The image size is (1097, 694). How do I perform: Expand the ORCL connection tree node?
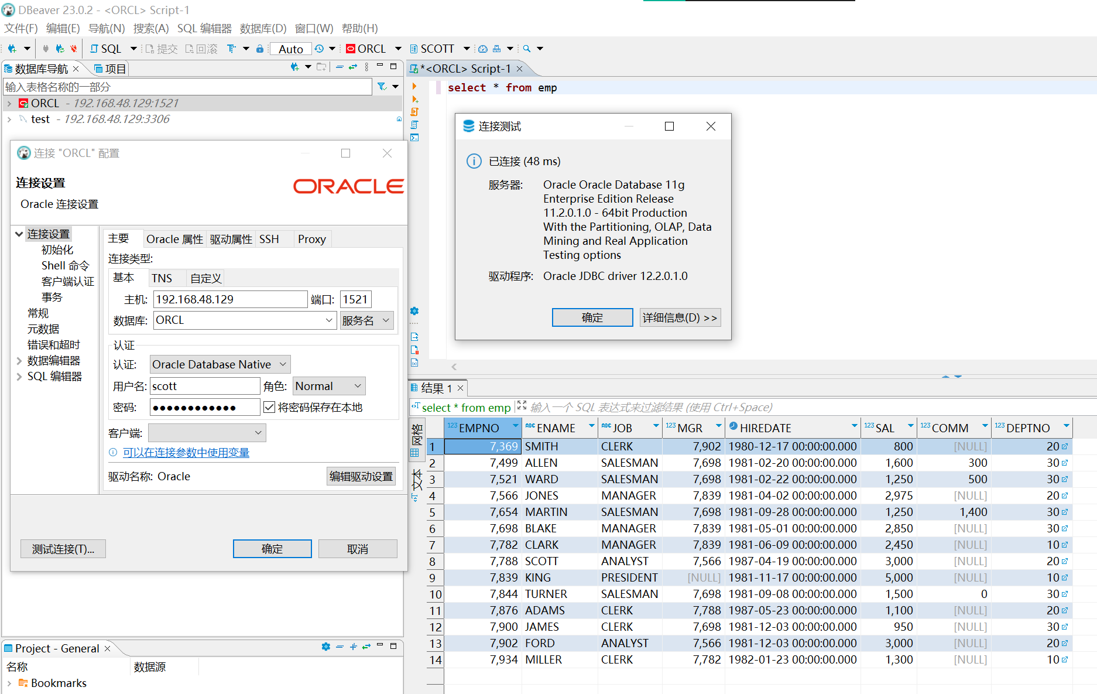tap(9, 103)
